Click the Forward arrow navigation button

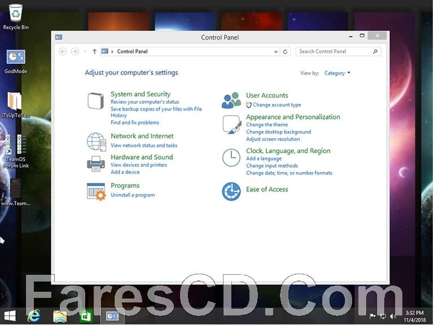pos(74,51)
